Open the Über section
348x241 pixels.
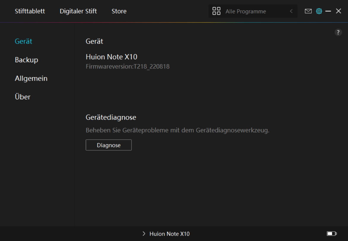pyautogui.click(x=23, y=97)
